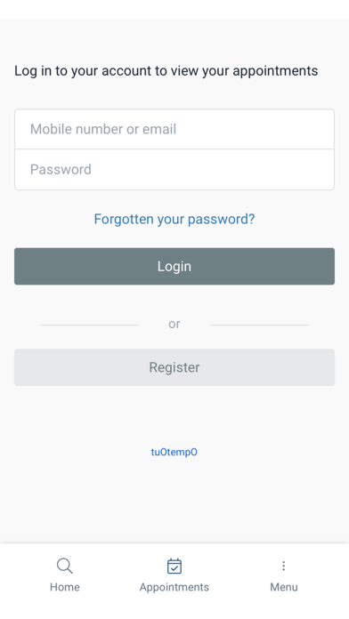Click the grey Register button

174,367
